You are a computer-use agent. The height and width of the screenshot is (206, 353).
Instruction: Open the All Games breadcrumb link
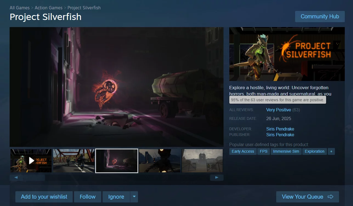(x=19, y=8)
